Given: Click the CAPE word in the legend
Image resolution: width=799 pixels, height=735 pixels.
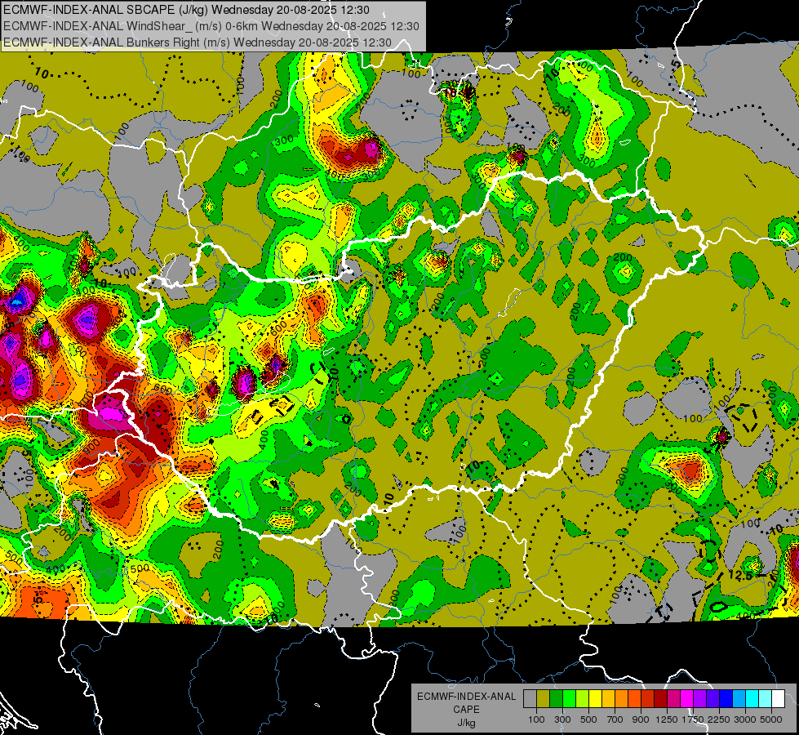Looking at the screenshot, I should click(x=466, y=710).
